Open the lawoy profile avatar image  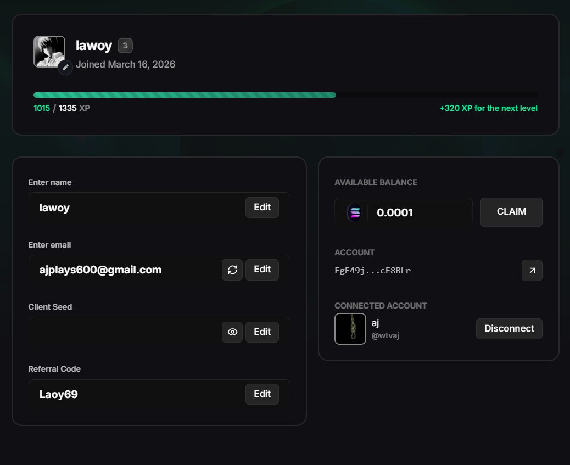pyautogui.click(x=49, y=51)
